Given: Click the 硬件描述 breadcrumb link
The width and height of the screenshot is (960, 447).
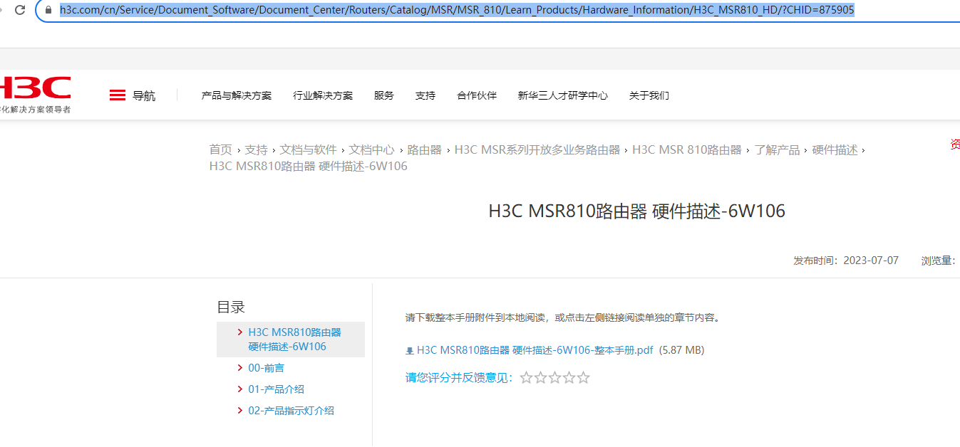Looking at the screenshot, I should pyautogui.click(x=835, y=149).
